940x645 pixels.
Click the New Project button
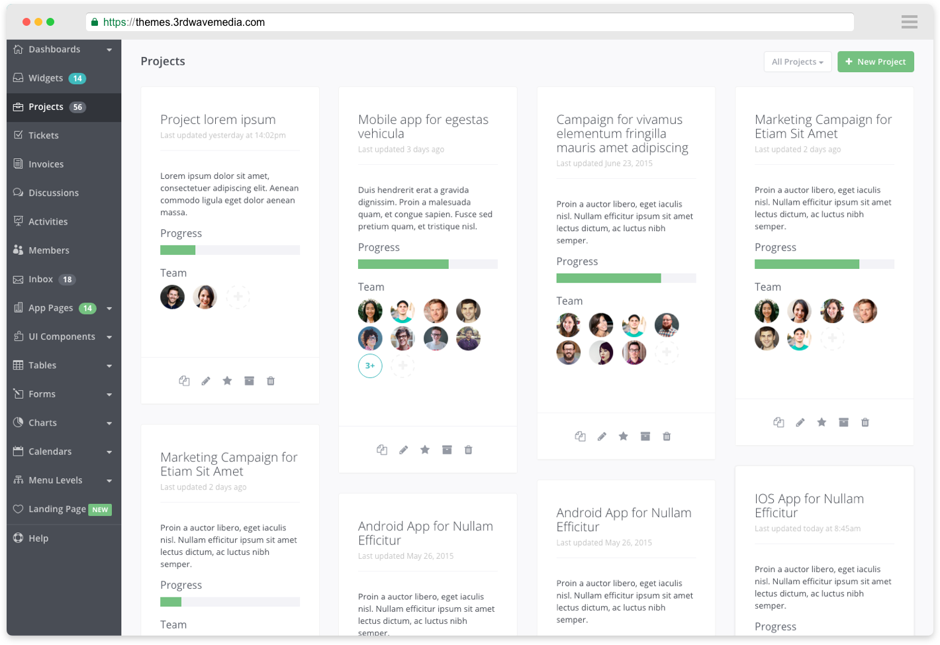[875, 62]
